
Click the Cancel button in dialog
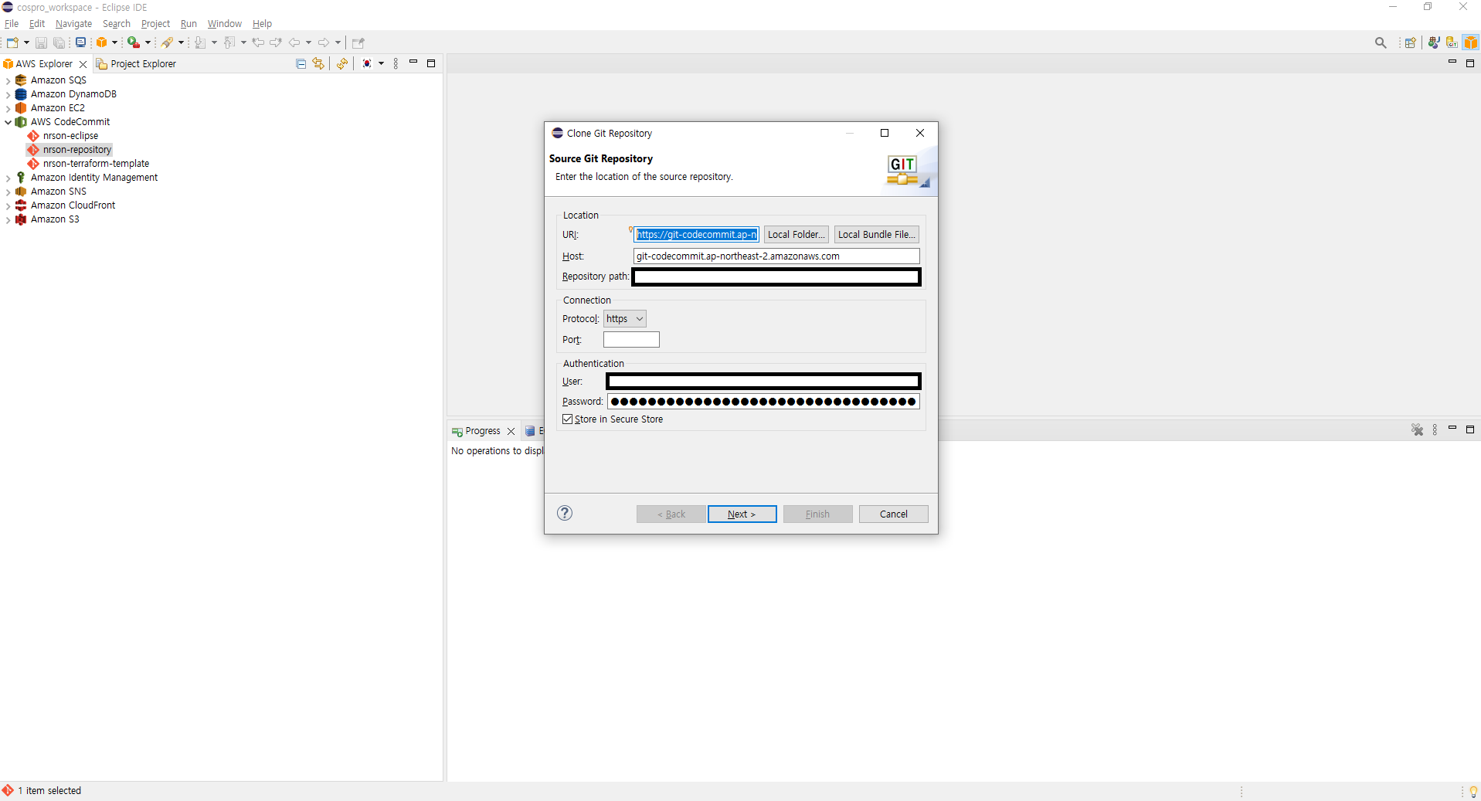tap(893, 514)
